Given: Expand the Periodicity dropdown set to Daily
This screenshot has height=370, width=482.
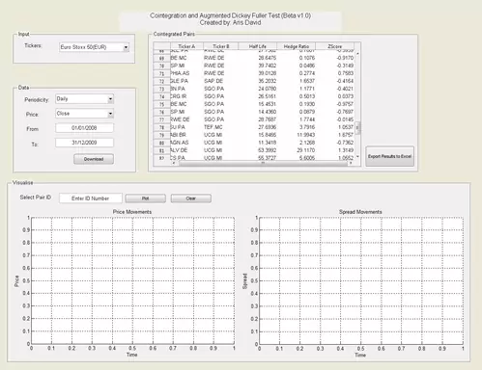Looking at the screenshot, I should point(84,99).
